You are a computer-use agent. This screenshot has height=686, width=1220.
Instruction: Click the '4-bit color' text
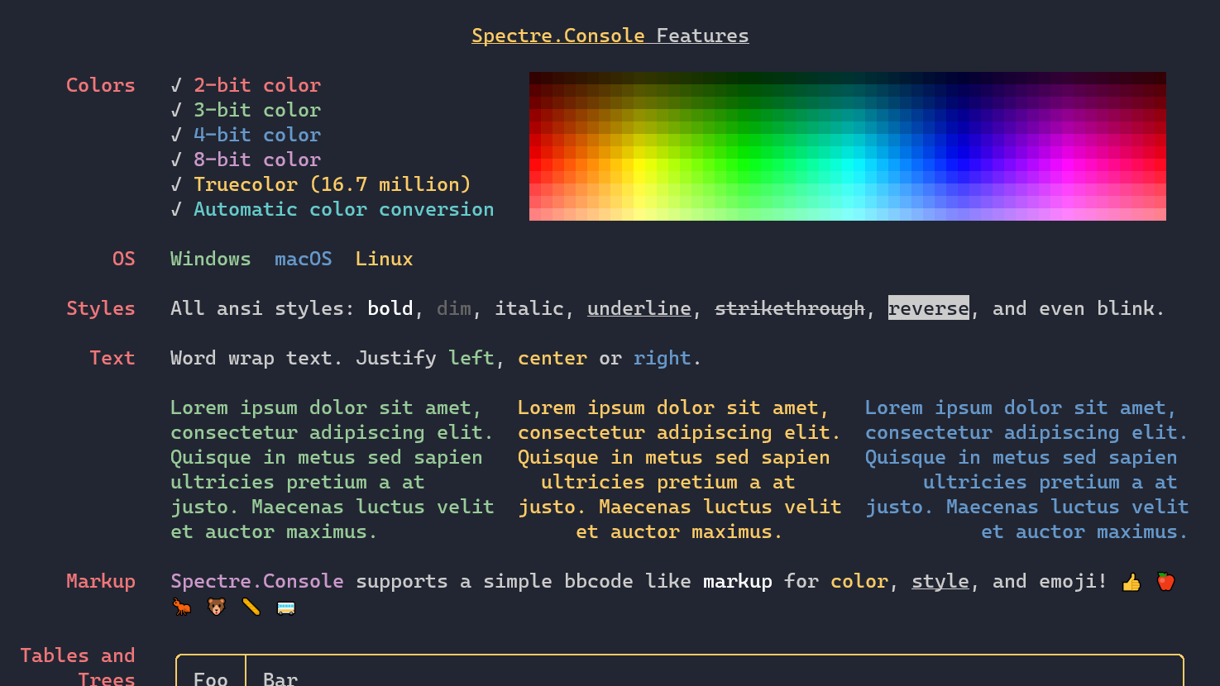pyautogui.click(x=257, y=135)
